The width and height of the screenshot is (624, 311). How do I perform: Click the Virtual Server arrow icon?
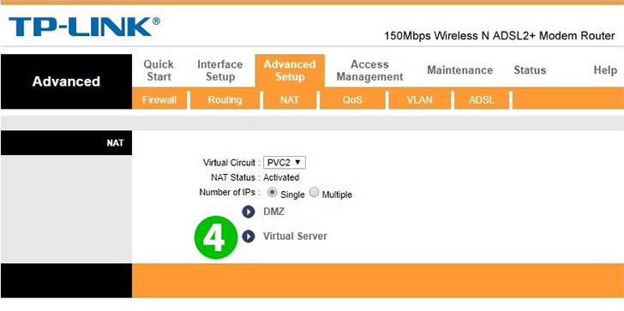(249, 236)
